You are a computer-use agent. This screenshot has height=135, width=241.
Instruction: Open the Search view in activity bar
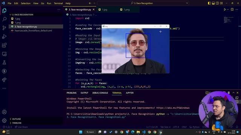click(x=4, y=19)
